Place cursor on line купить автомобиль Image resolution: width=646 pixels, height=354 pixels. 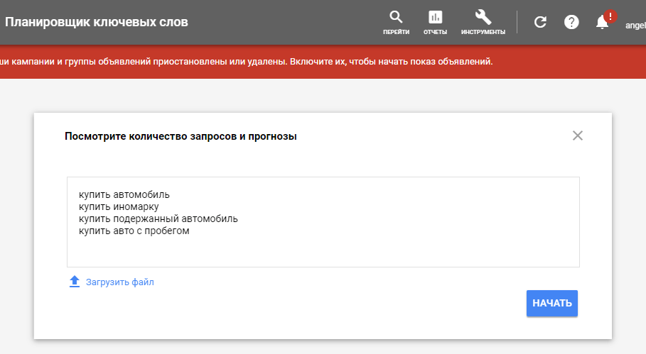point(125,194)
